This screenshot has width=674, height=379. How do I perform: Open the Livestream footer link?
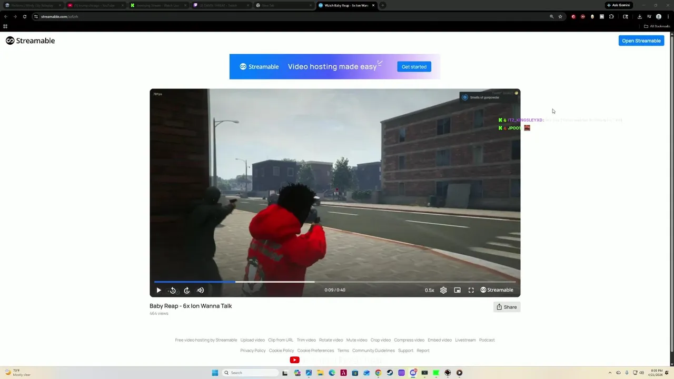[465, 340]
